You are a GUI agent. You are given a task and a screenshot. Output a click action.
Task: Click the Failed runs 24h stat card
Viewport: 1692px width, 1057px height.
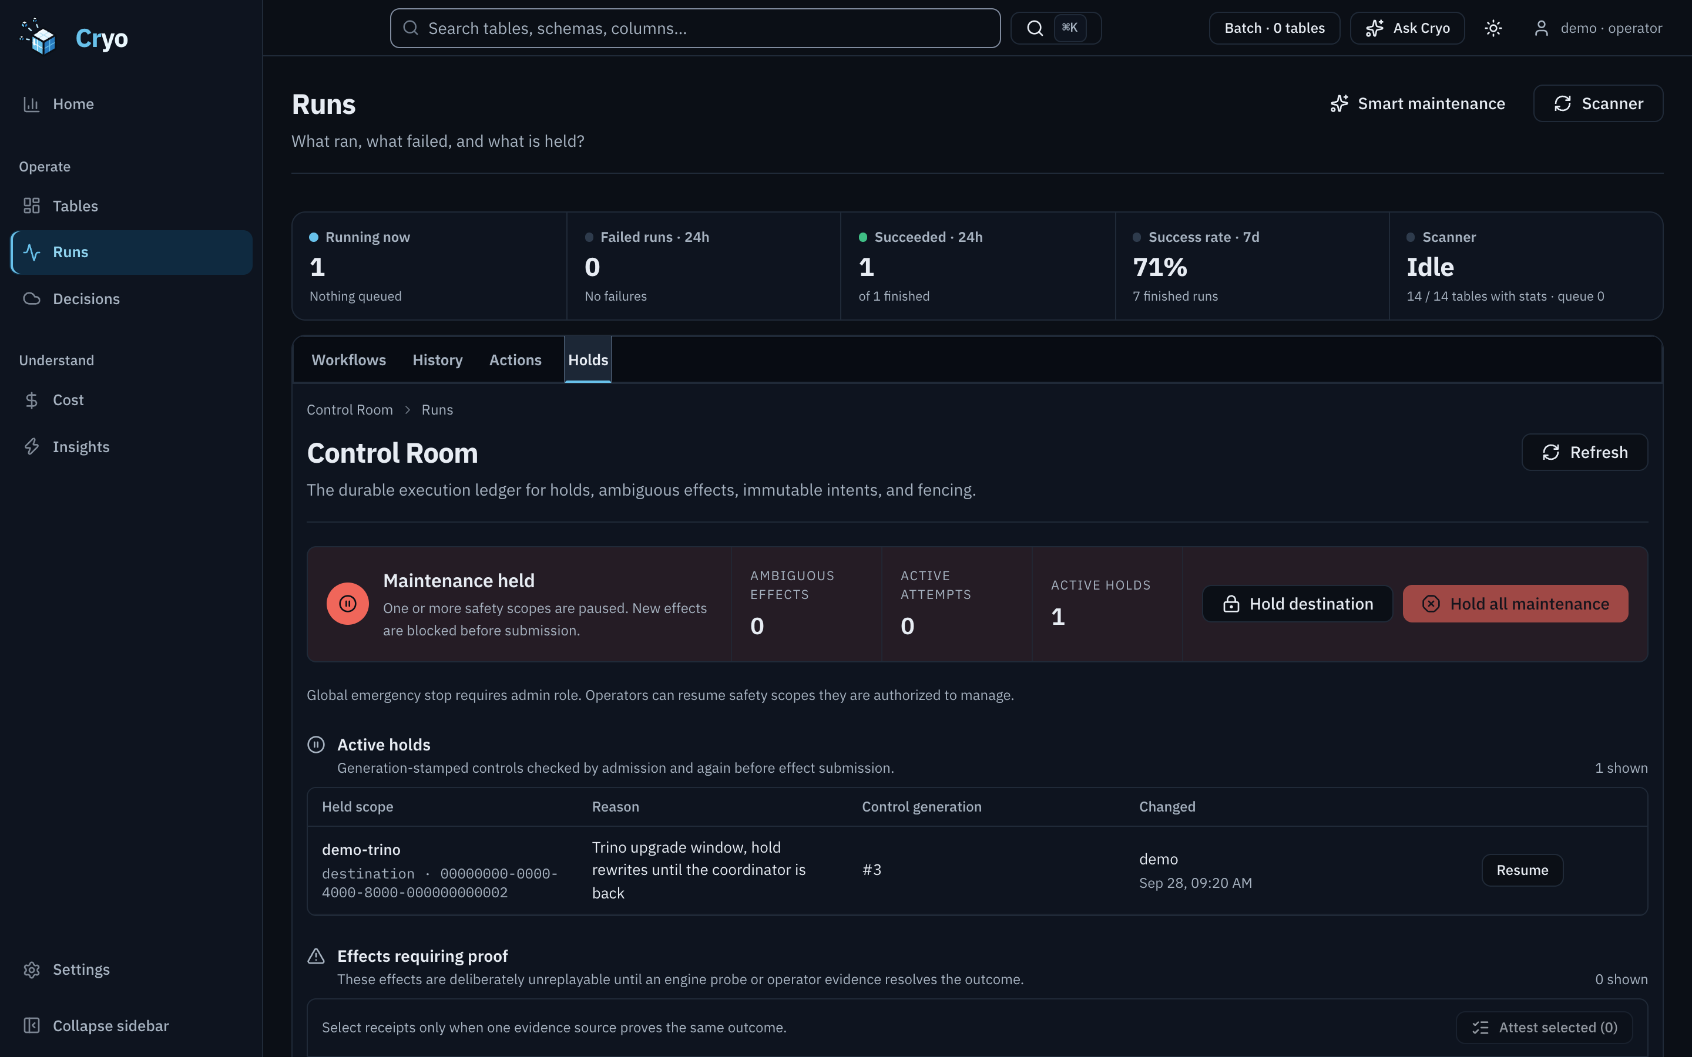click(x=703, y=267)
